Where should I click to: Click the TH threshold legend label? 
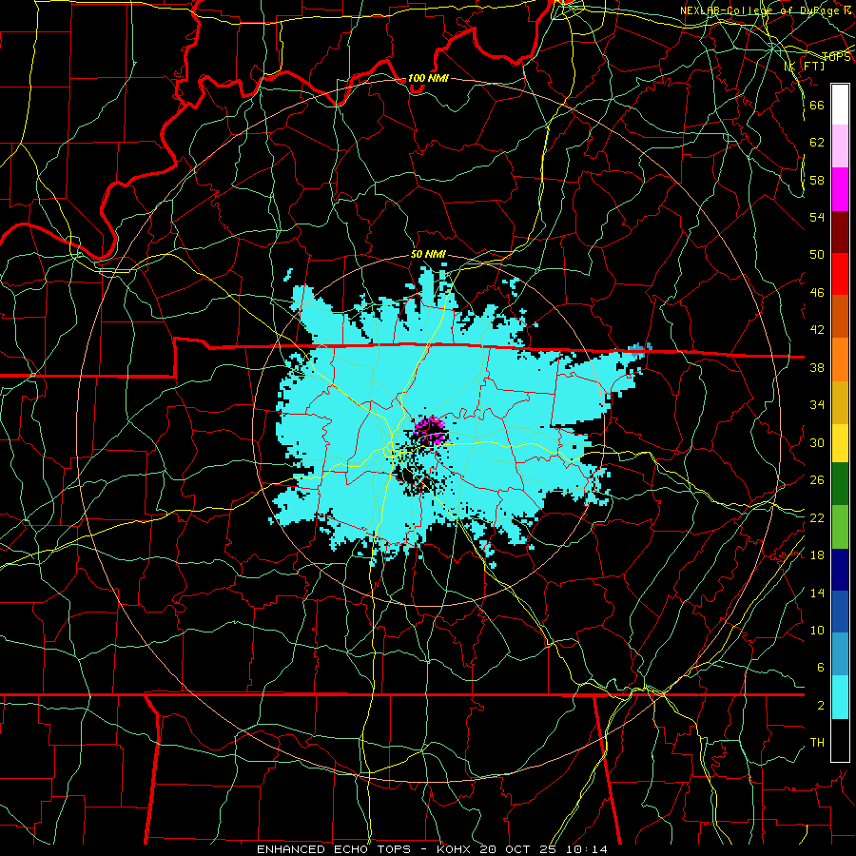point(817,743)
